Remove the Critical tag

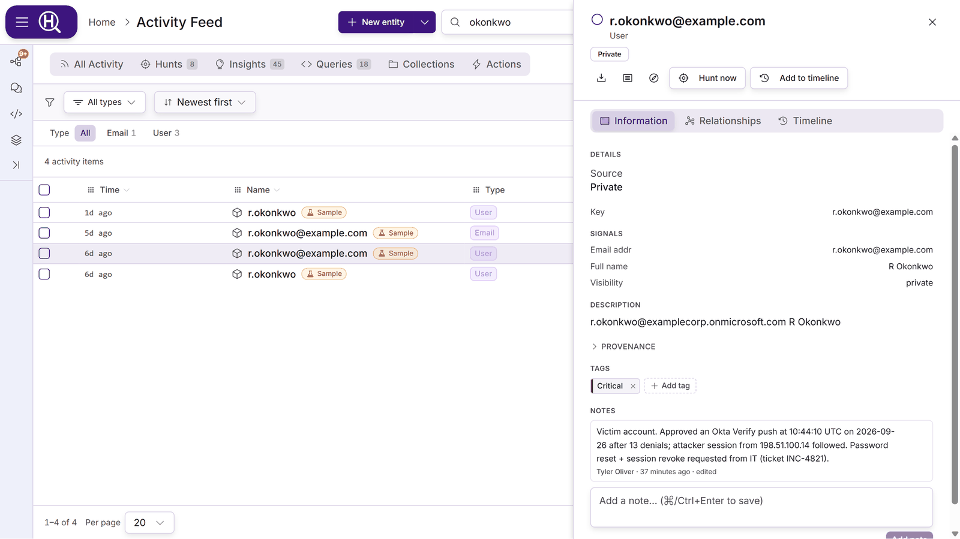tap(633, 386)
